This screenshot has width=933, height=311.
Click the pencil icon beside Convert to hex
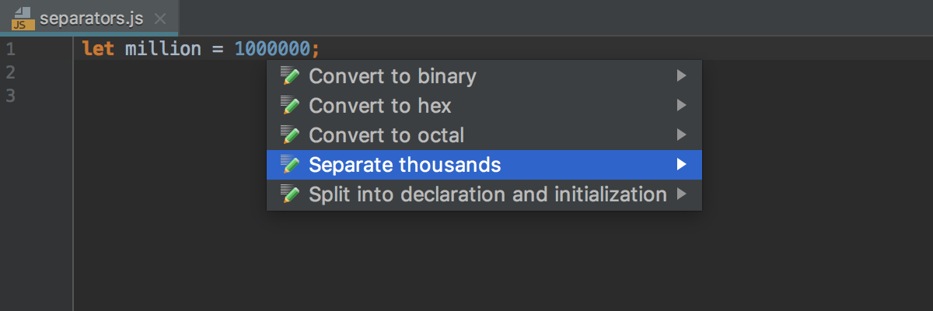(290, 105)
